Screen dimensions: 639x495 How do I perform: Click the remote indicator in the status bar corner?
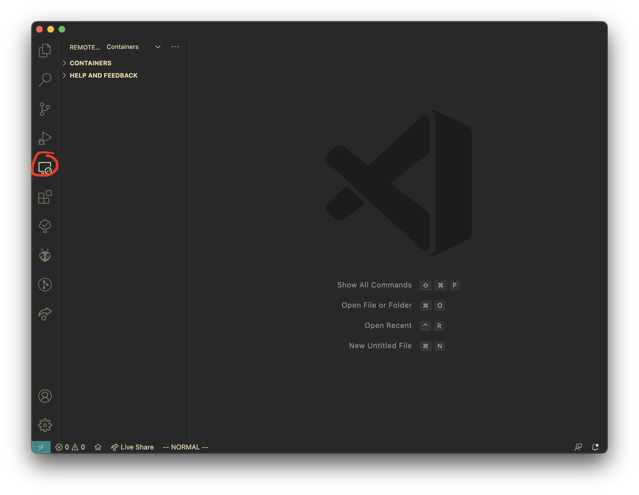41,447
